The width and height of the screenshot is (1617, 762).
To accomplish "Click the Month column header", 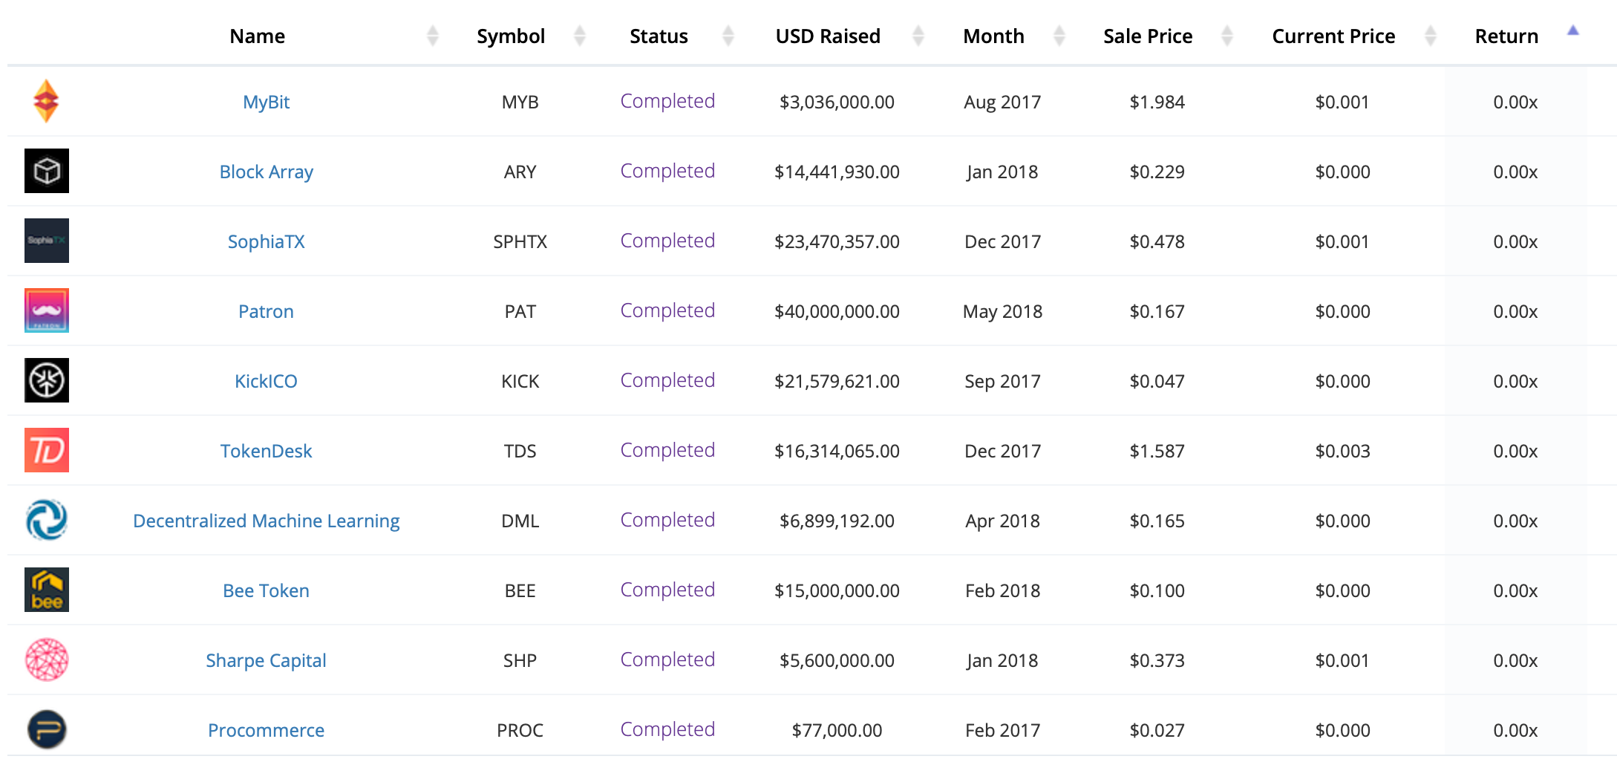I will point(993,36).
